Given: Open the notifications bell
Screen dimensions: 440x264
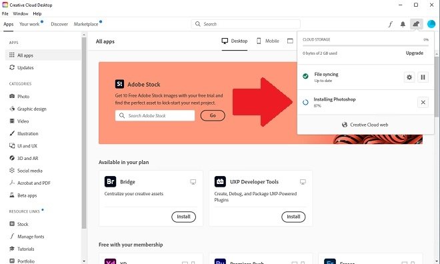Looking at the screenshot, I should pyautogui.click(x=403, y=24).
